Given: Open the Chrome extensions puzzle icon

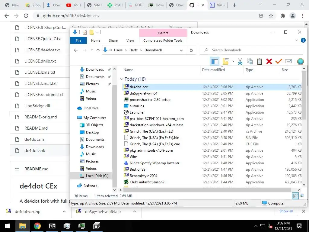Looking at the screenshot, I should [283, 16].
